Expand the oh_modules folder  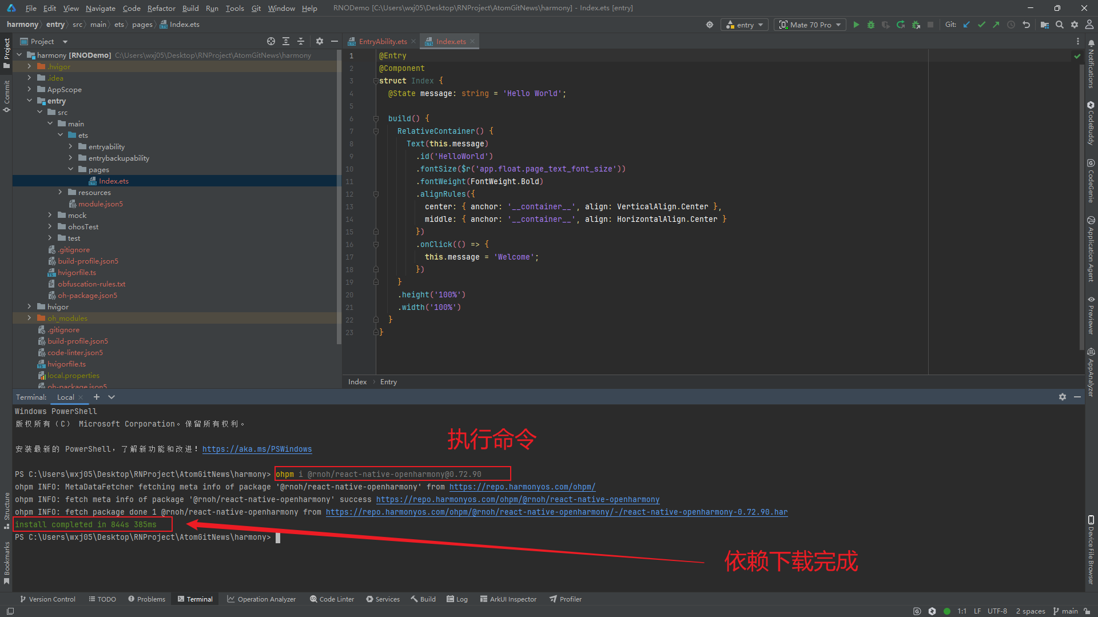[29, 318]
